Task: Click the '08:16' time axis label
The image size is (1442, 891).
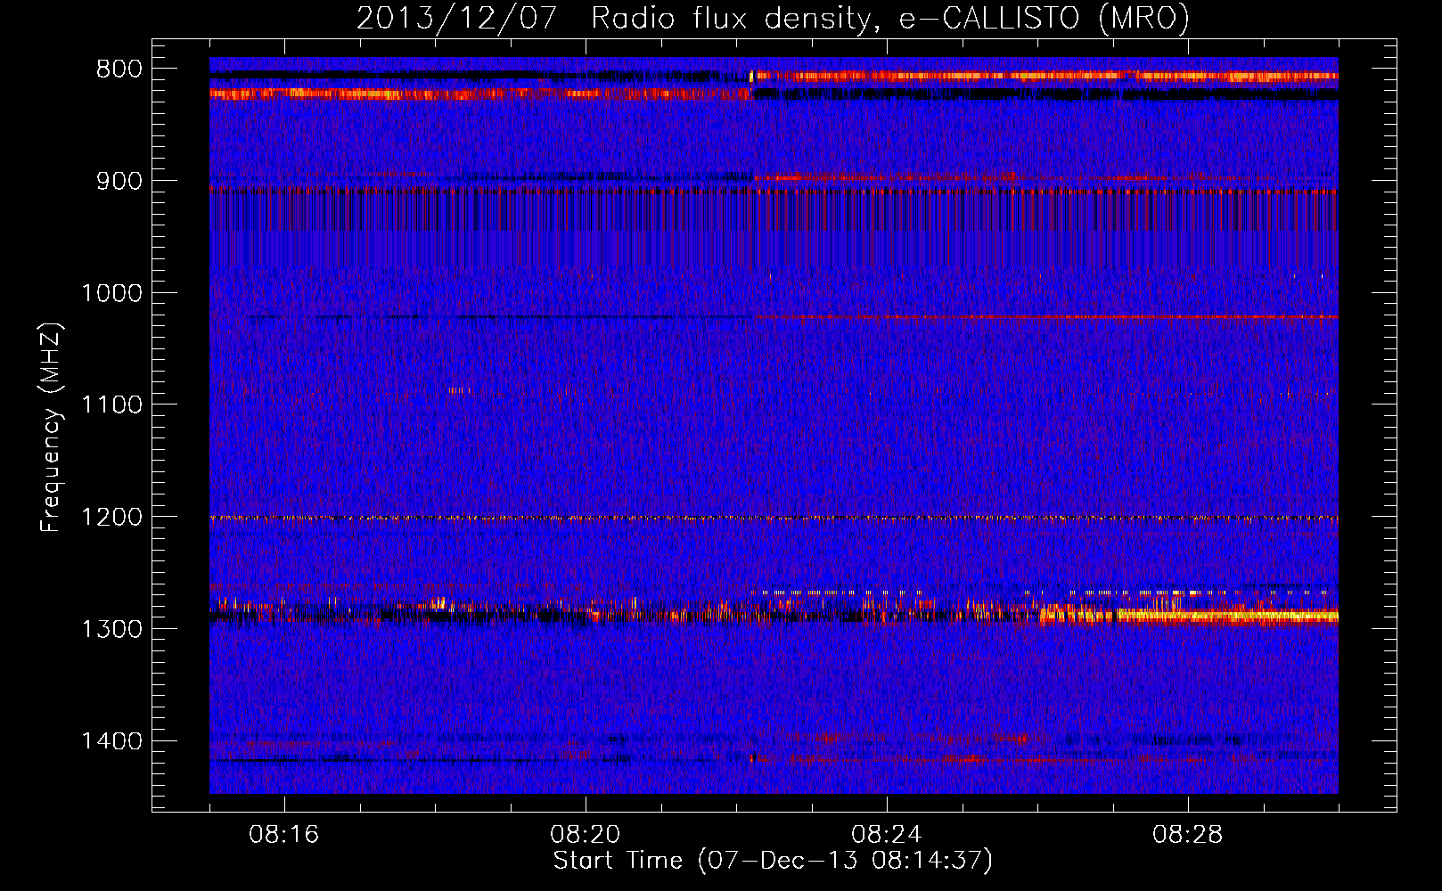Action: tap(284, 835)
